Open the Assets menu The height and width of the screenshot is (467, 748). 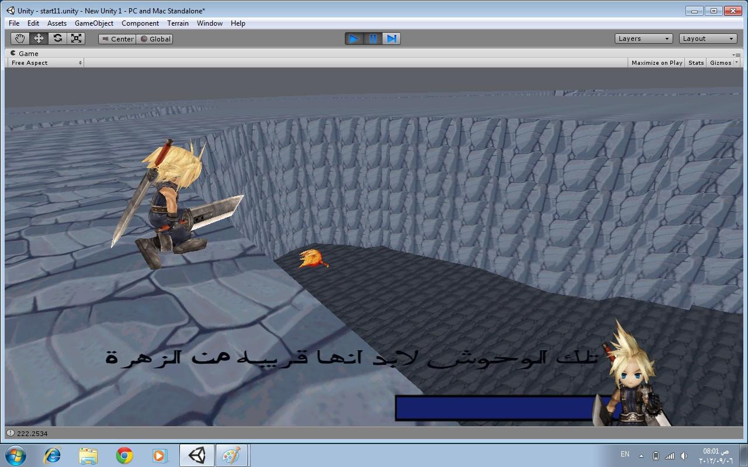pyautogui.click(x=57, y=23)
